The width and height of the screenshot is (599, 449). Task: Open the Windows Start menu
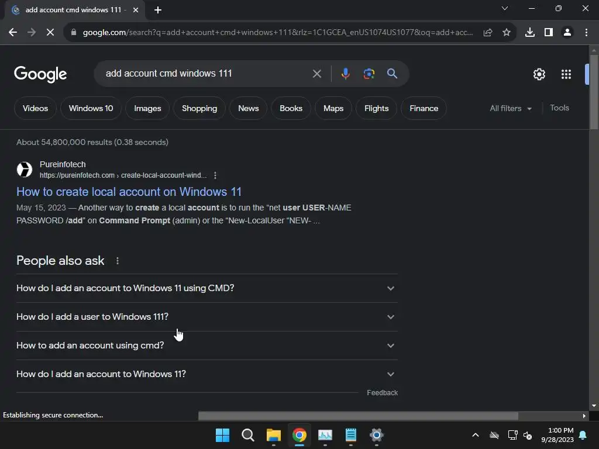coord(222,435)
